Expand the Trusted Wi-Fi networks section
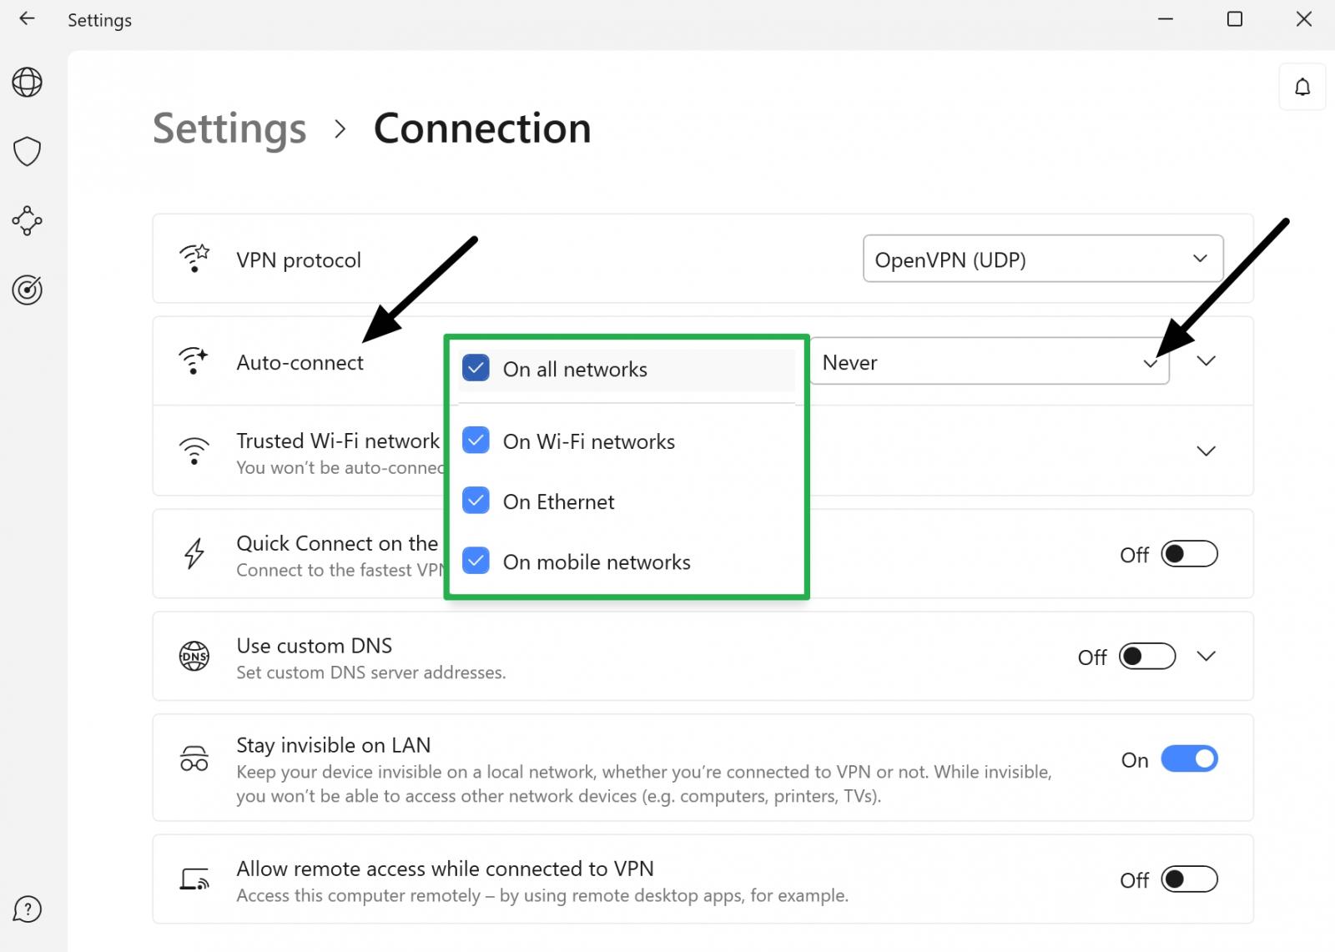1335x952 pixels. pyautogui.click(x=1206, y=451)
